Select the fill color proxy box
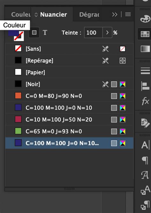 pos(13,33)
